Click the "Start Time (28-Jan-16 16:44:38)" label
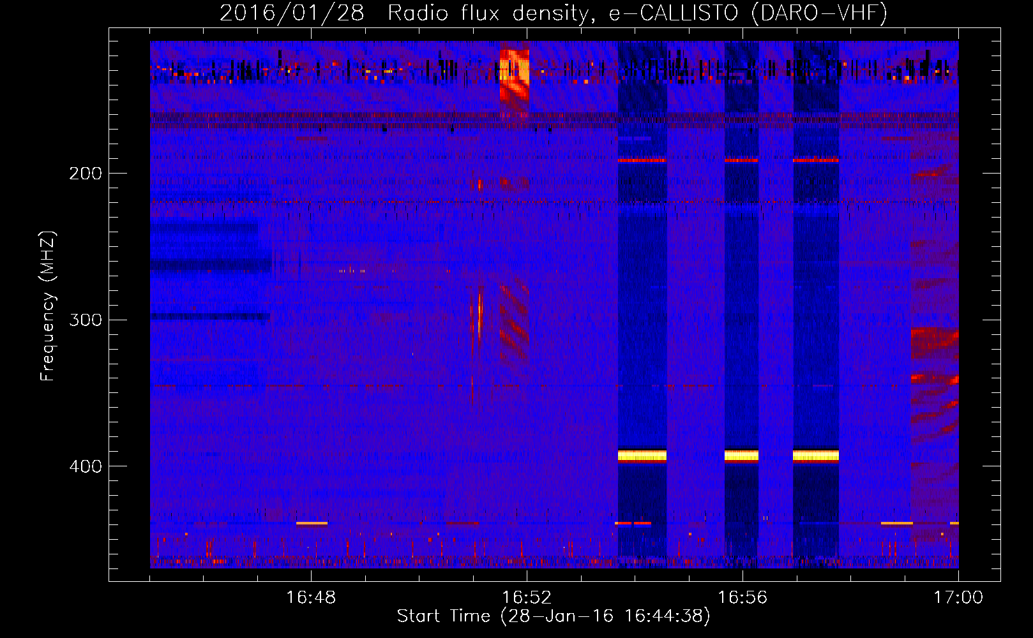The width and height of the screenshot is (1033, 638). [554, 616]
